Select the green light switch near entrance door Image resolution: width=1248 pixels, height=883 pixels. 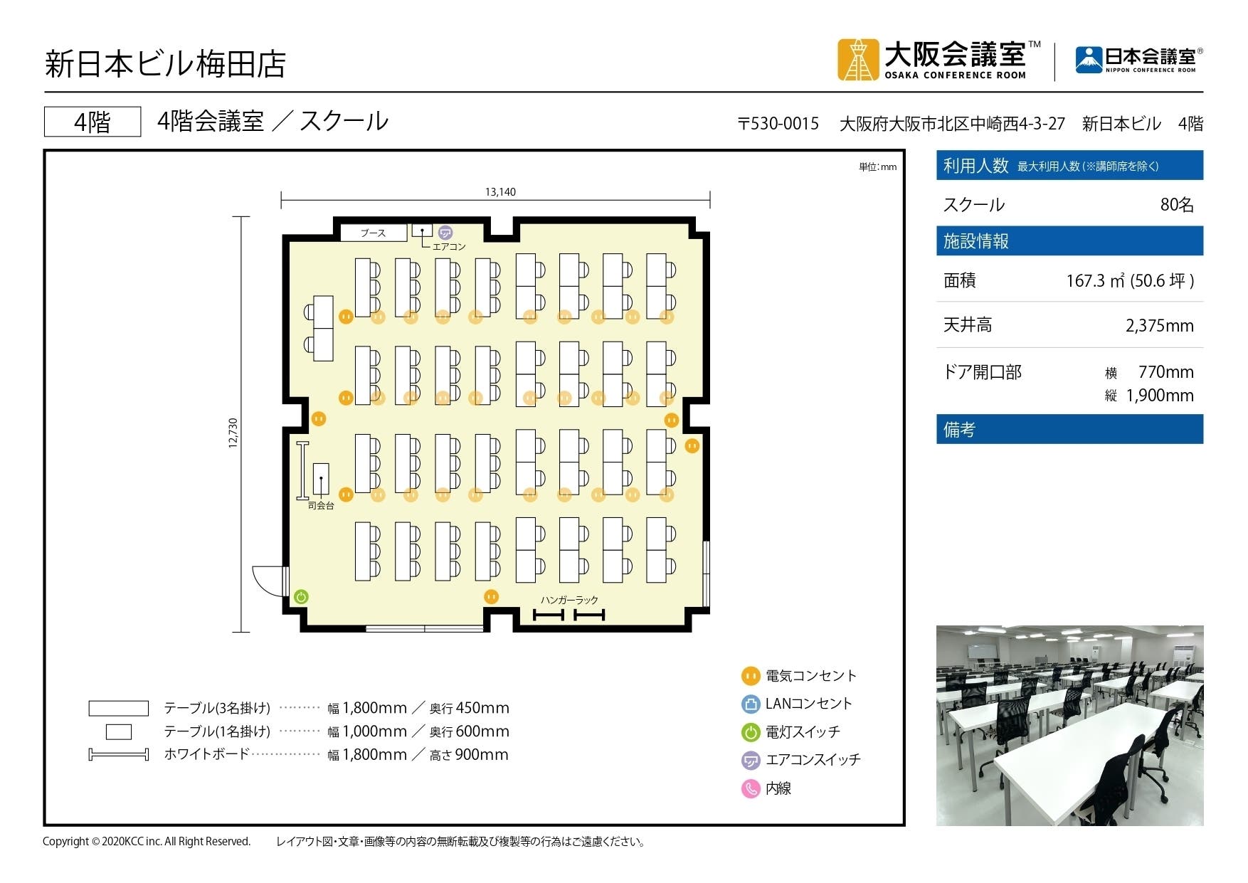point(302,595)
